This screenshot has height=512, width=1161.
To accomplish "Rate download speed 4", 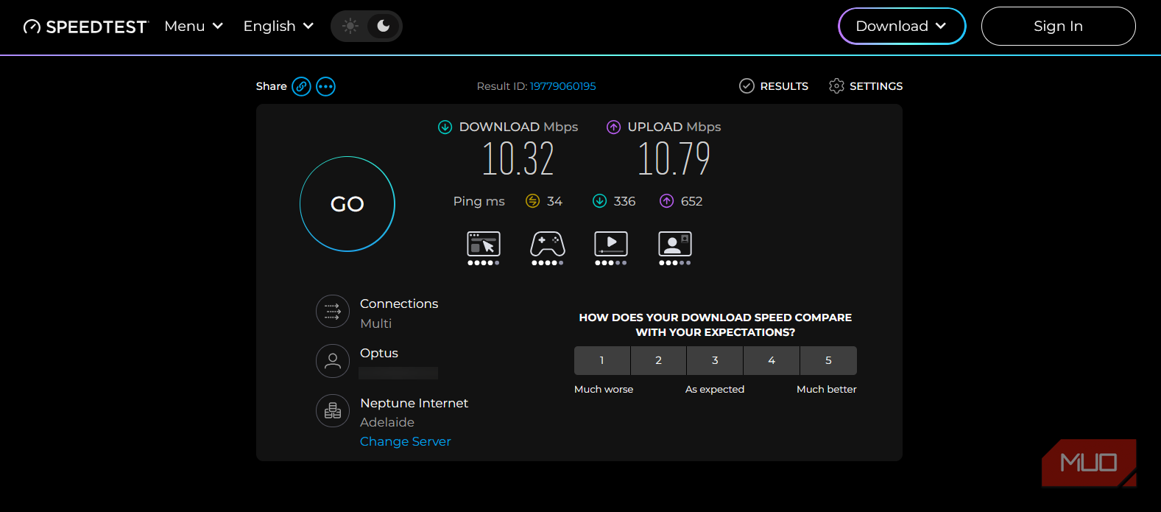I will pos(772,360).
